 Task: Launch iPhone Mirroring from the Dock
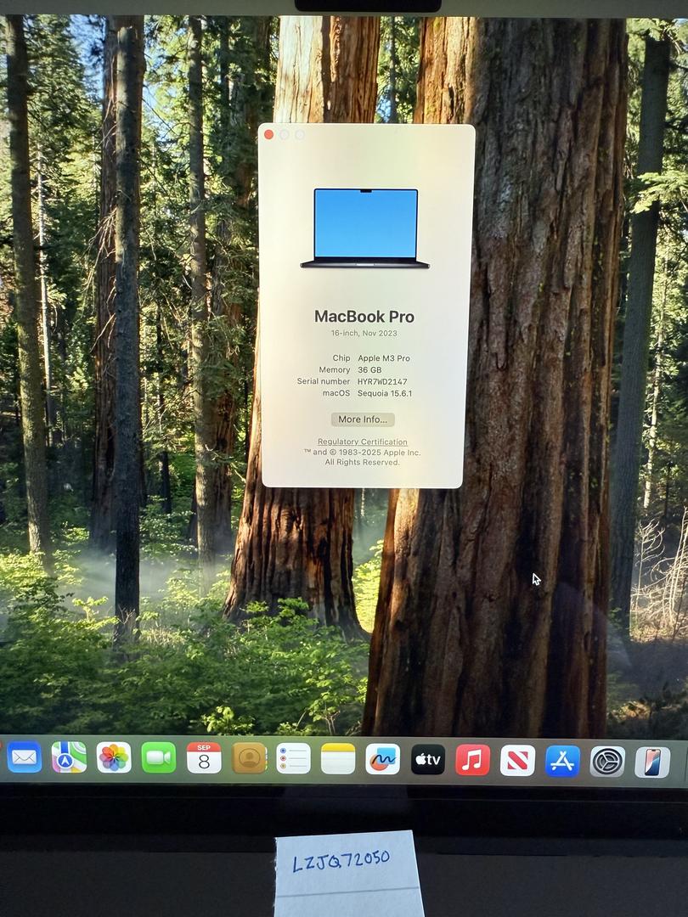tap(652, 762)
